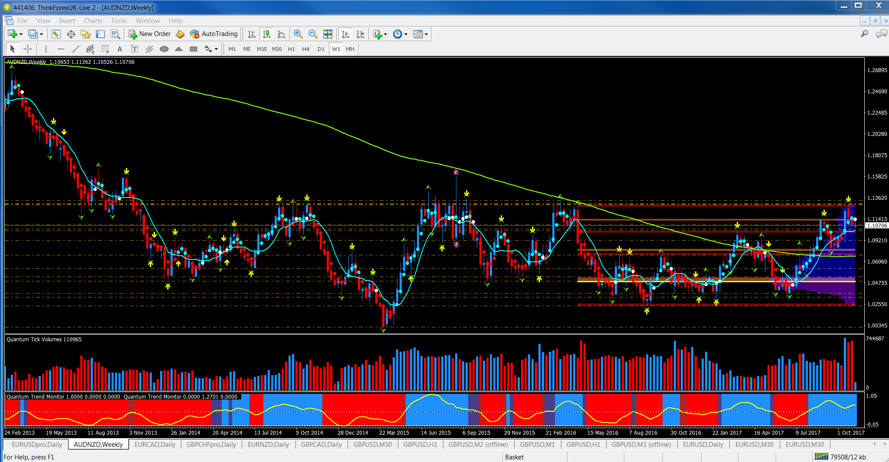The width and height of the screenshot is (889, 462).
Task: Zoom in on the chart
Action: pyautogui.click(x=298, y=34)
